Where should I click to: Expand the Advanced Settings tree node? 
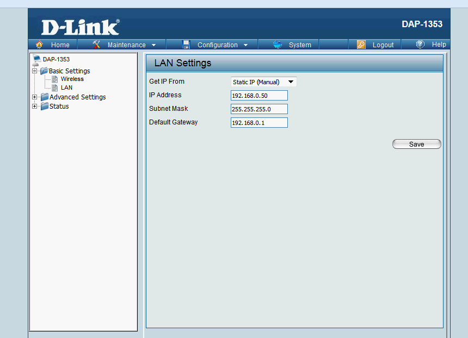(x=35, y=97)
